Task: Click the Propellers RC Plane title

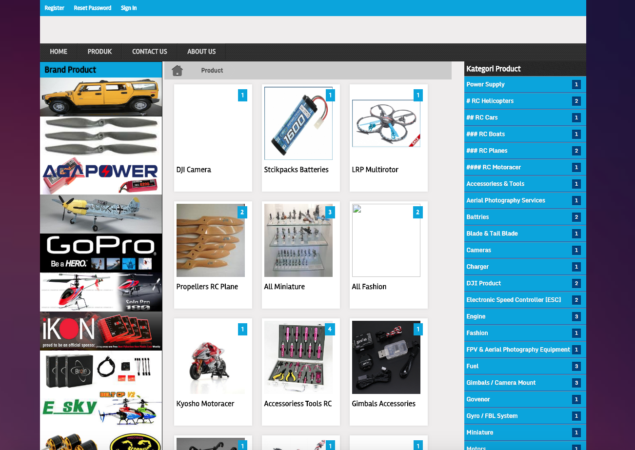Action: (207, 287)
